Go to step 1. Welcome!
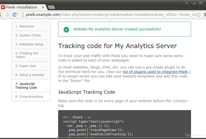 click(x=25, y=26)
